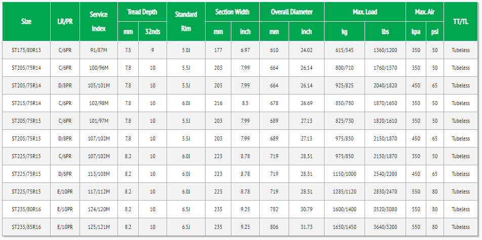Screen dimensions: 482x240
Task: Select the TT/TL column header
Action: (x=461, y=22)
